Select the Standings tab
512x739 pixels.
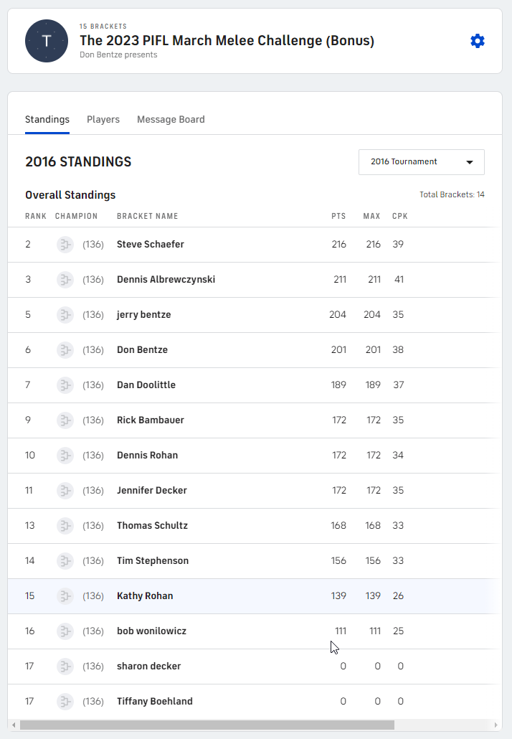(x=47, y=120)
